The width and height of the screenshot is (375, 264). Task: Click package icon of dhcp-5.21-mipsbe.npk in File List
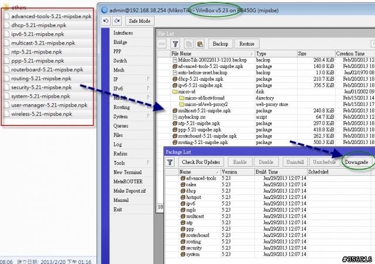click(x=175, y=79)
